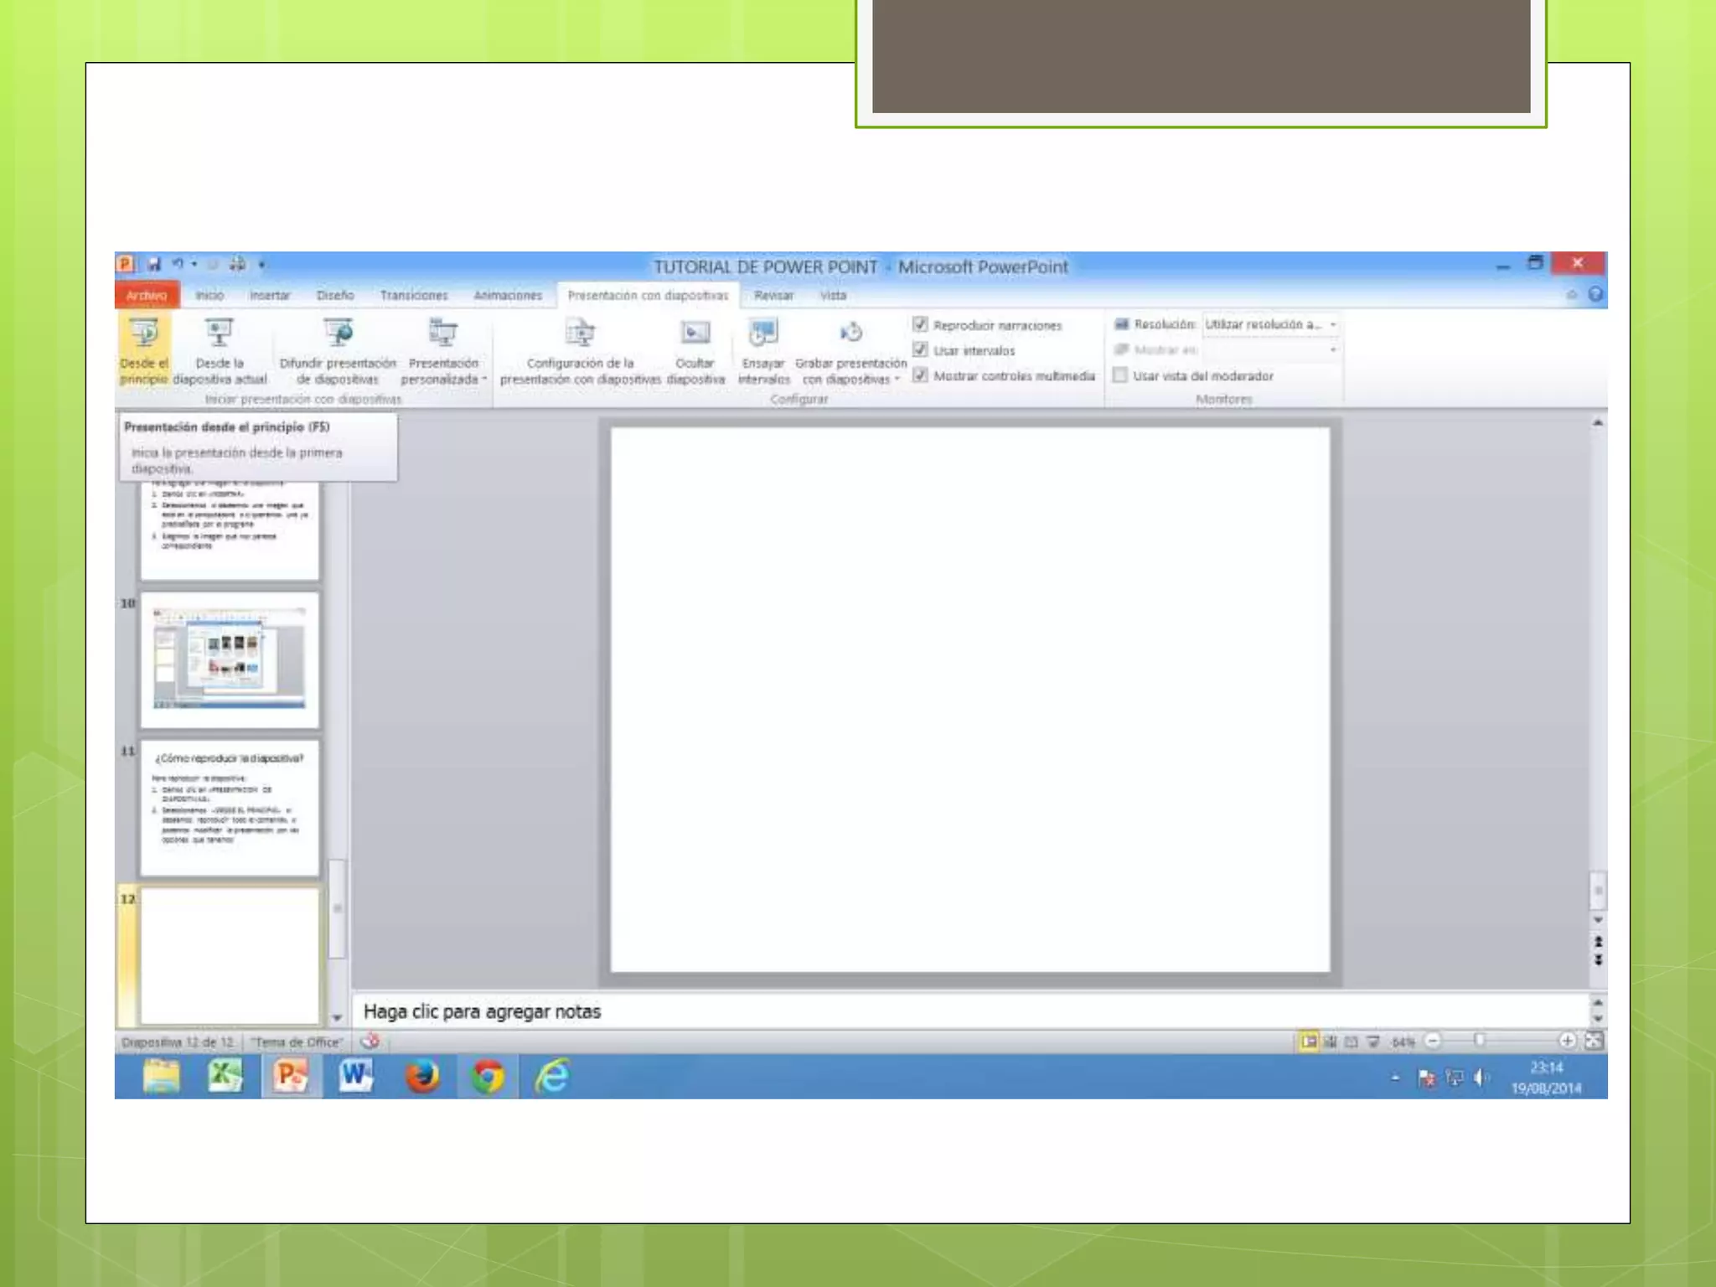Open the Archivo tab
This screenshot has height=1287, width=1716.
[x=146, y=296]
